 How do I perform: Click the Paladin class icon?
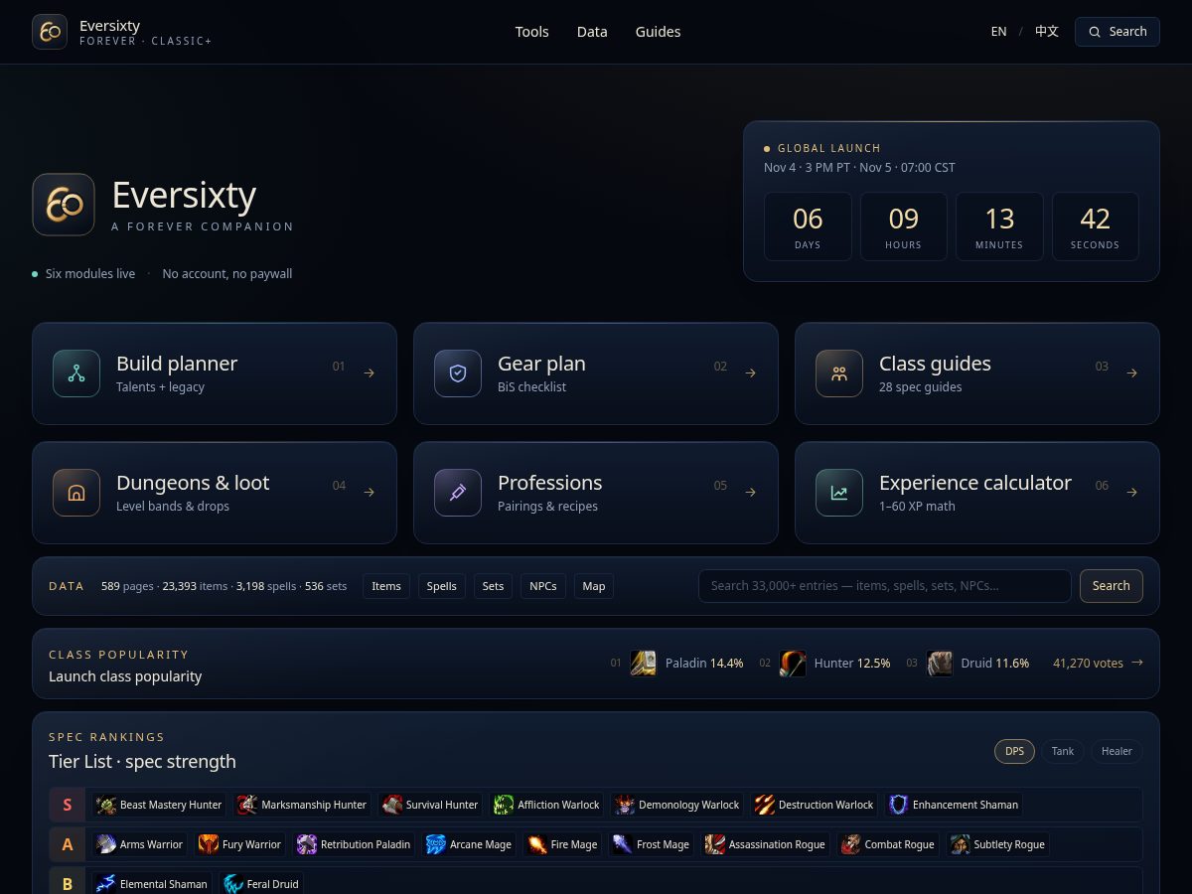(644, 664)
